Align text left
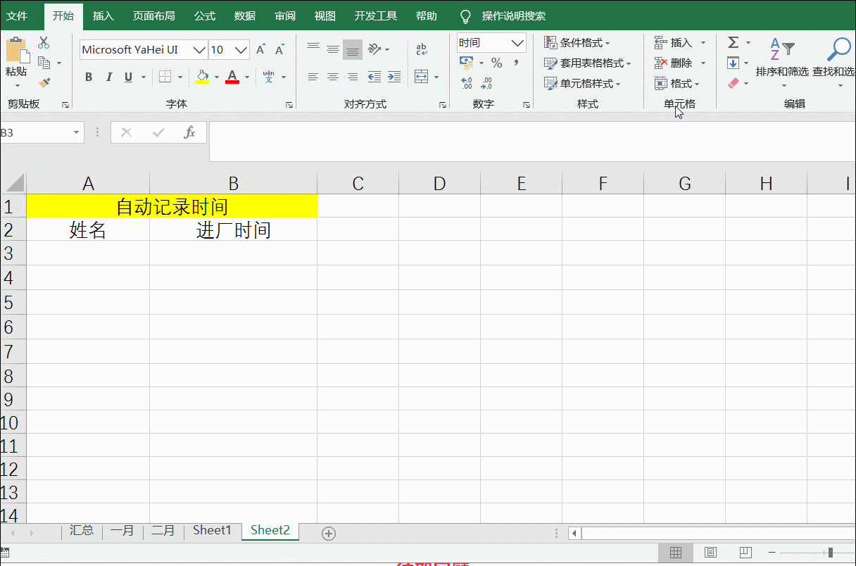Viewport: 856px width, 566px height. pos(313,77)
